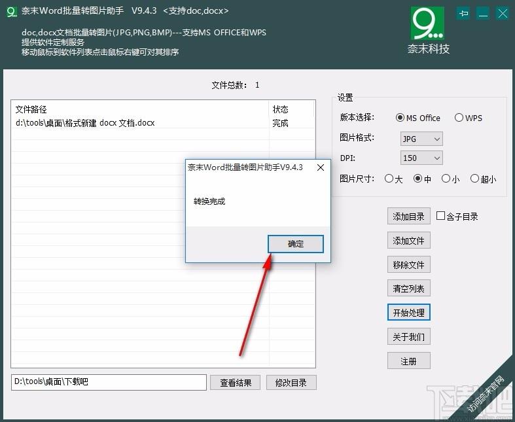
Task: Open the DPI 150 dropdown
Action: (x=421, y=158)
